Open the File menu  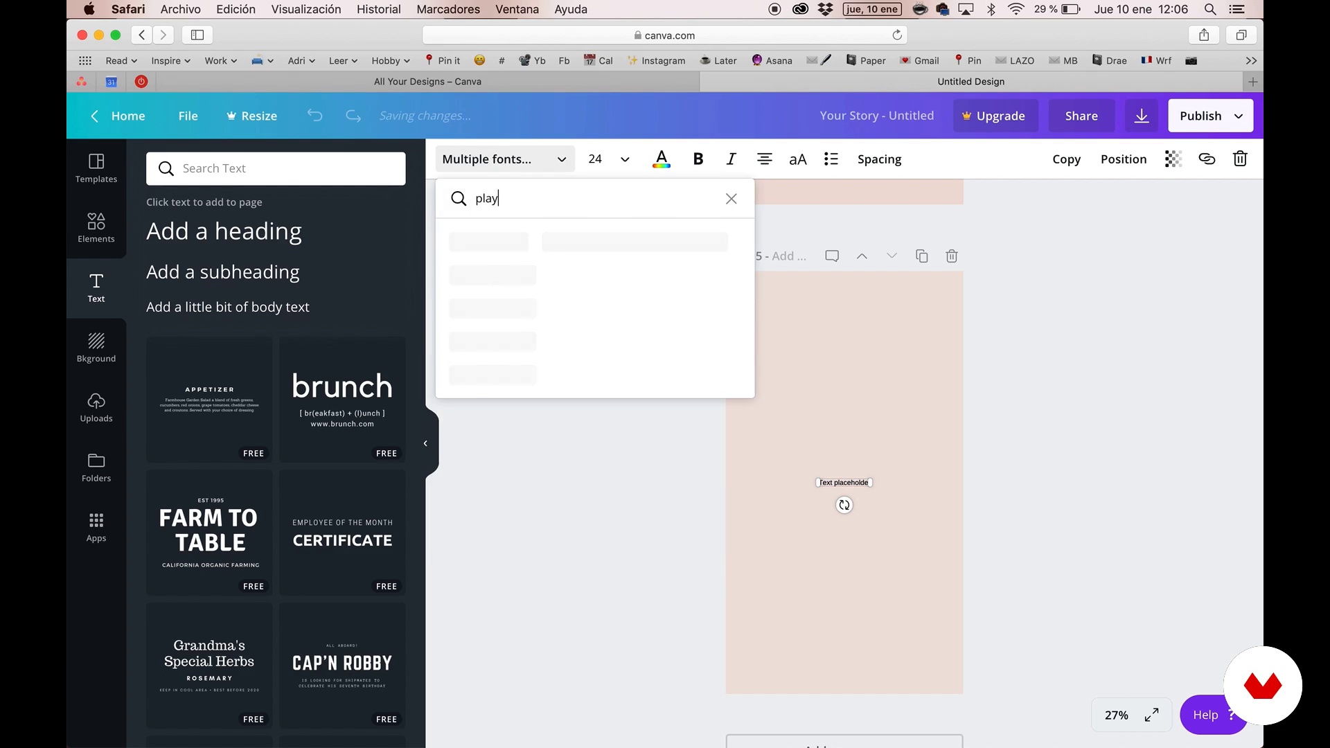click(x=188, y=116)
